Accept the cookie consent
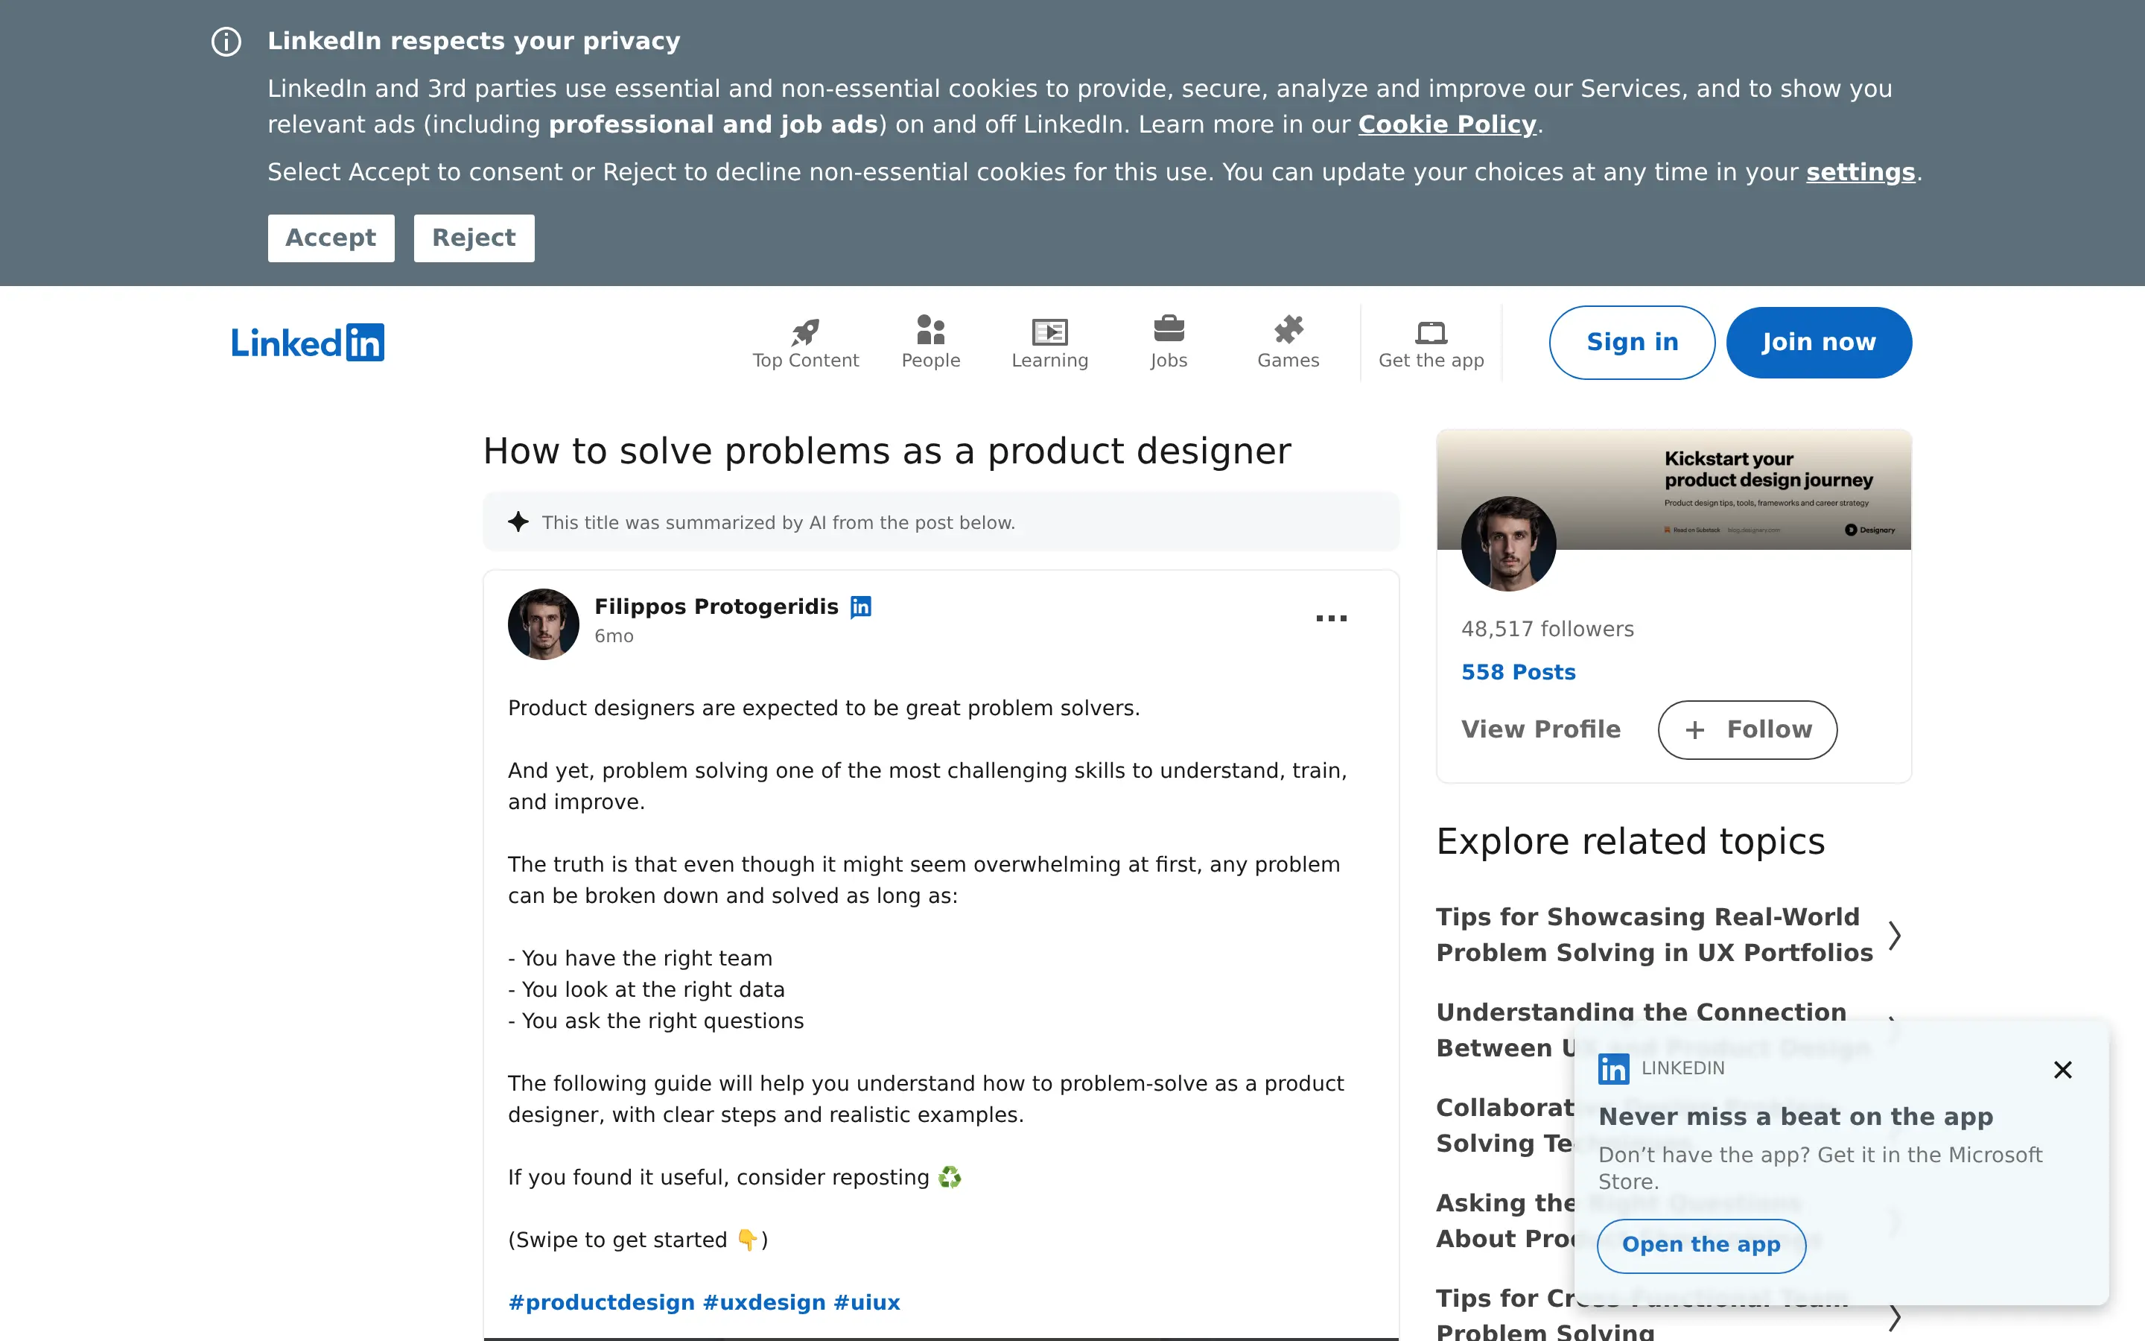Screen dimensions: 2145x1341 point(331,238)
